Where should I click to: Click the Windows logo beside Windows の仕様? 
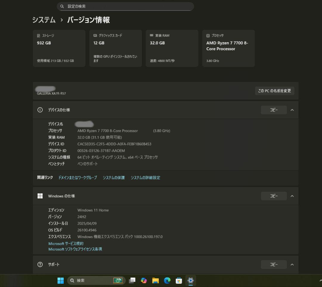tap(40, 196)
